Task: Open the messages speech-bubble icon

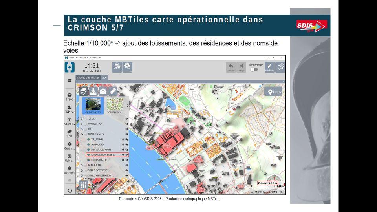Action: (x=280, y=67)
